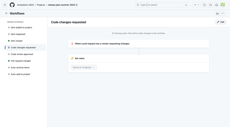Select the Code changes requested workflow
230x127 pixels.
pos(26,47)
